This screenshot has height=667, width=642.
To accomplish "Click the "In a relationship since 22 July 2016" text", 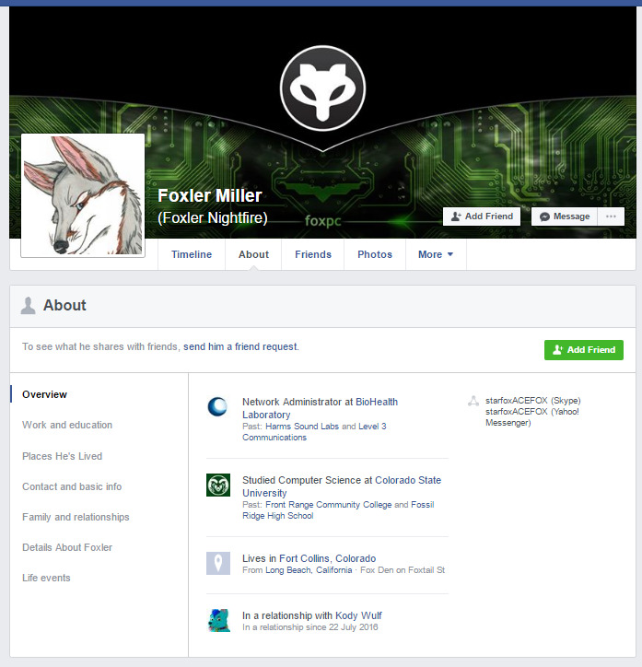I will point(309,627).
